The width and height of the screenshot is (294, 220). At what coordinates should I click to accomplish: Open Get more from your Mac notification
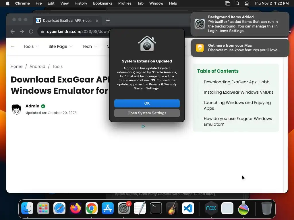[240, 48]
